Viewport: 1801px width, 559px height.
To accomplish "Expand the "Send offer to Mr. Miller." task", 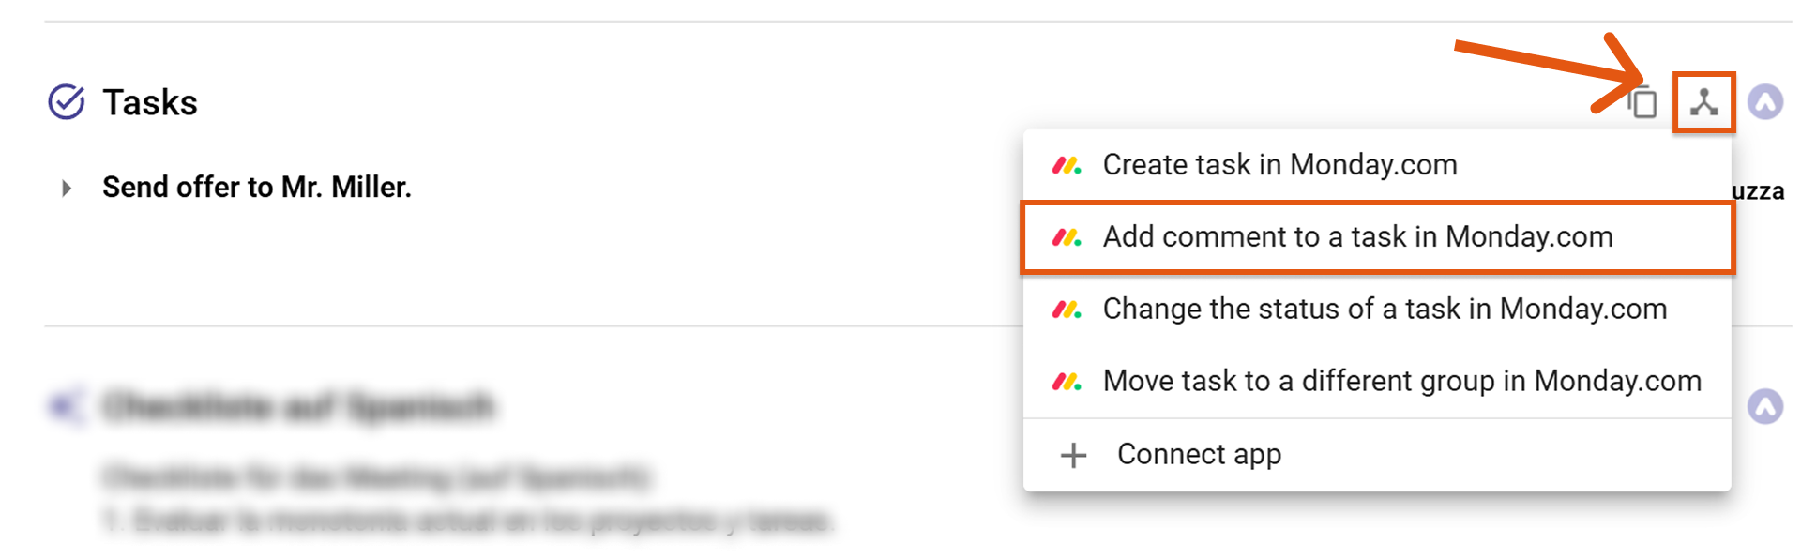I will [67, 188].
